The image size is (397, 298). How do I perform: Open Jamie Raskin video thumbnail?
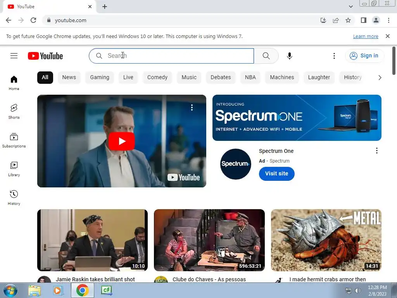pyautogui.click(x=92, y=240)
